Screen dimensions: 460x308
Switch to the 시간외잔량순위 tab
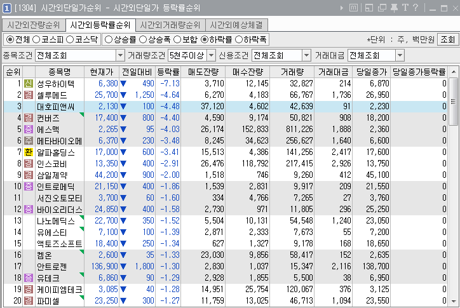pos(34,25)
